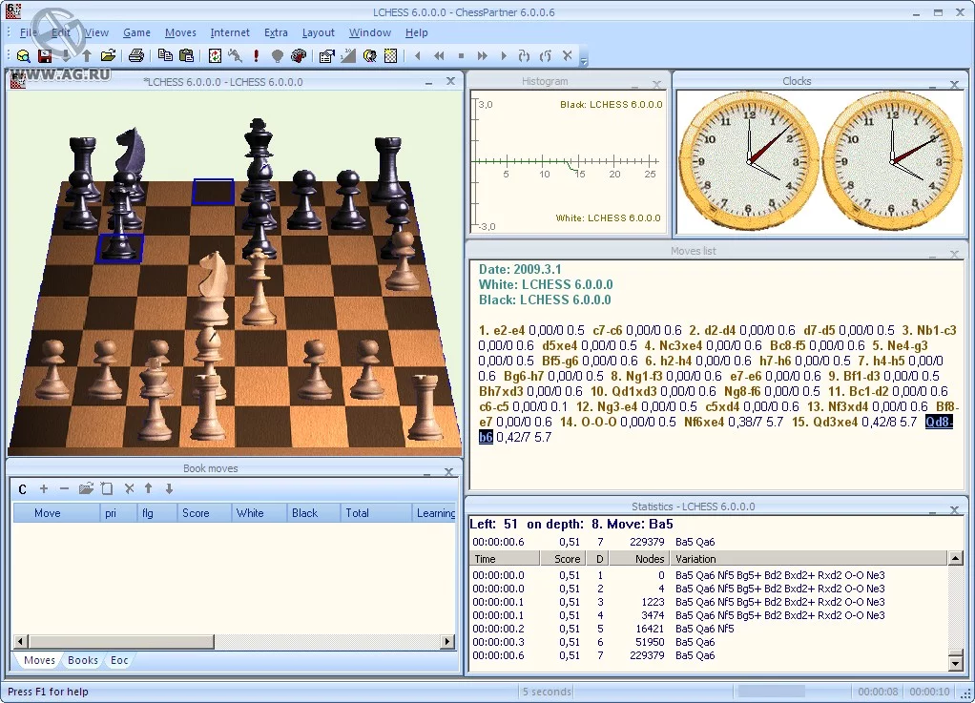Click the checkered board setup icon
The width and height of the screenshot is (975, 703).
[390, 56]
